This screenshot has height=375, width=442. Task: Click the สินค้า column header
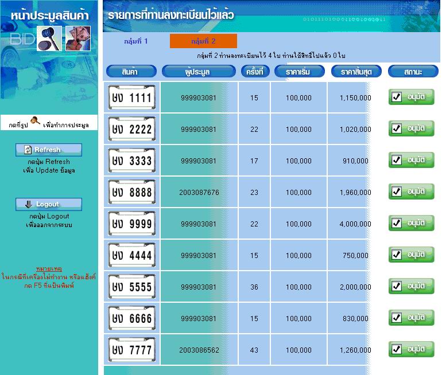(130, 72)
